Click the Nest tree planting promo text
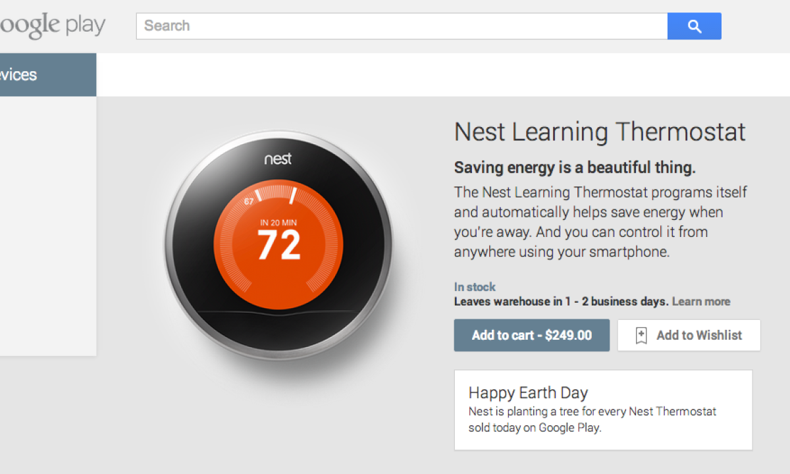 [592, 419]
